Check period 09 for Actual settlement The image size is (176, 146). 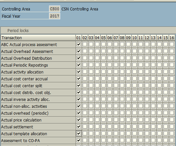(129, 127)
